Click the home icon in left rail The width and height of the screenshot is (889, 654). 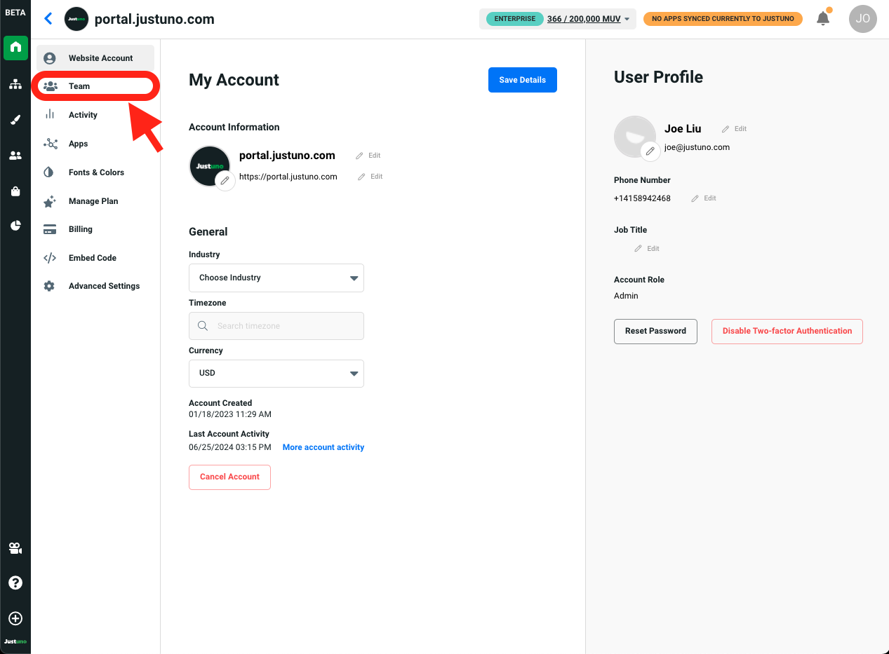15,48
